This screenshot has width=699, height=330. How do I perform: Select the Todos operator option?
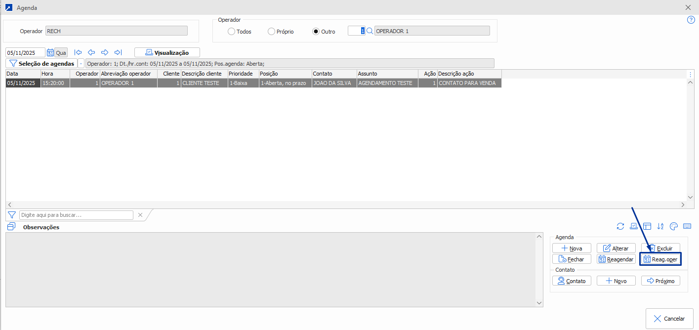click(240, 32)
